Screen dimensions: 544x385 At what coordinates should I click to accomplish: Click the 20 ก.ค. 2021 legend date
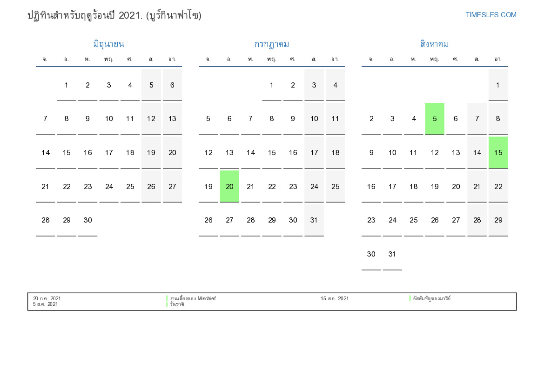click(x=47, y=298)
